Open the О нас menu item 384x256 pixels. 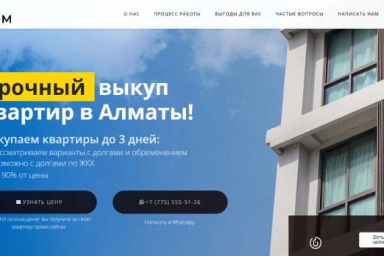(132, 14)
